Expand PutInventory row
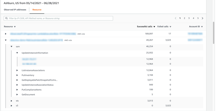The height and width of the screenshot is (111, 216). pyautogui.click(x=17, y=75)
